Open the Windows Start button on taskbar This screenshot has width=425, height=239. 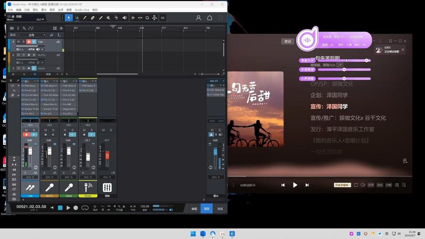point(193,234)
